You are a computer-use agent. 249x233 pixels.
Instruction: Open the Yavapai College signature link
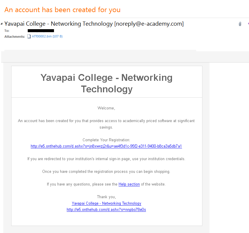click(x=107, y=203)
